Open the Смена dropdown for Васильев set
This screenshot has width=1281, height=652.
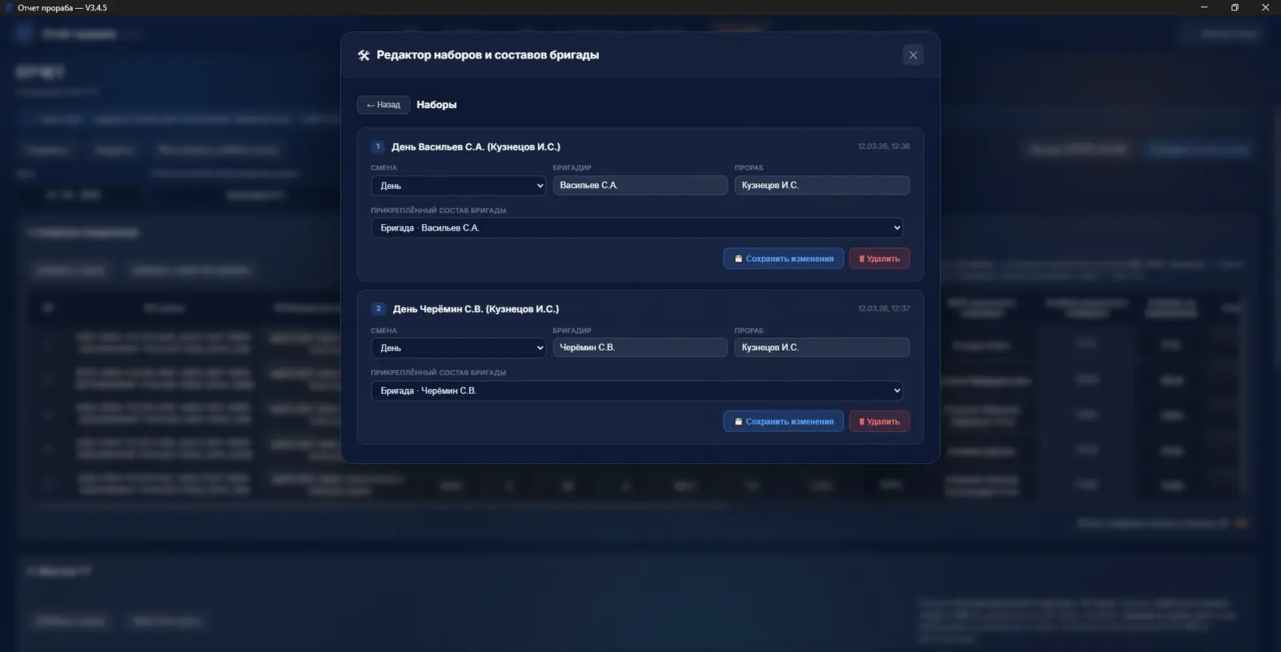click(459, 186)
